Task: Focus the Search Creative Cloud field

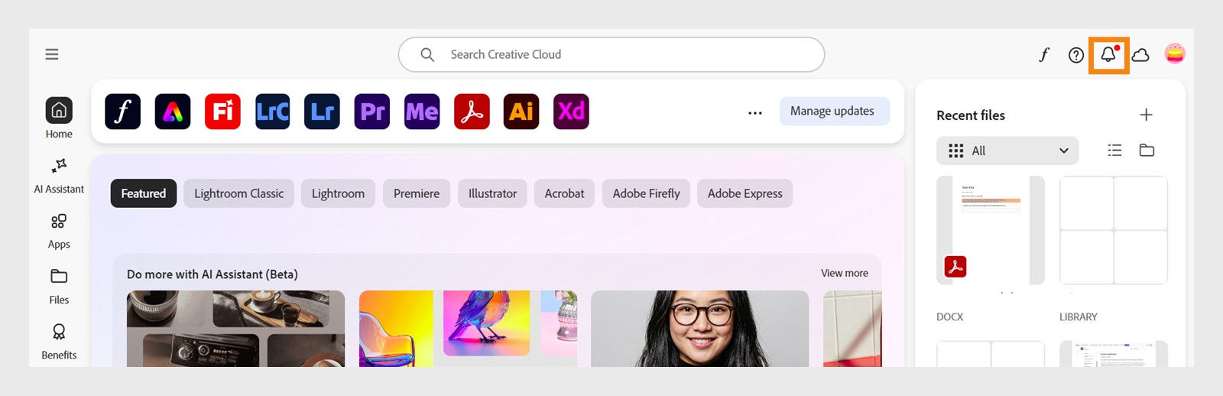Action: click(611, 54)
